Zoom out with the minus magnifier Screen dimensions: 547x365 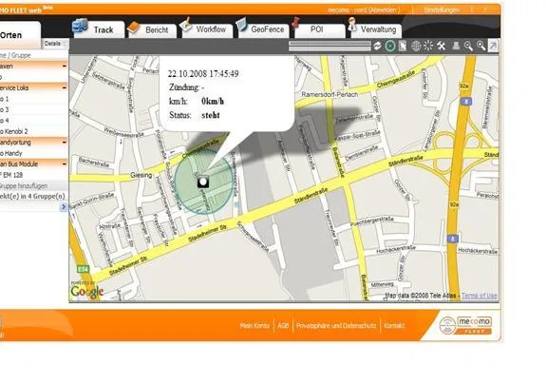click(x=468, y=46)
